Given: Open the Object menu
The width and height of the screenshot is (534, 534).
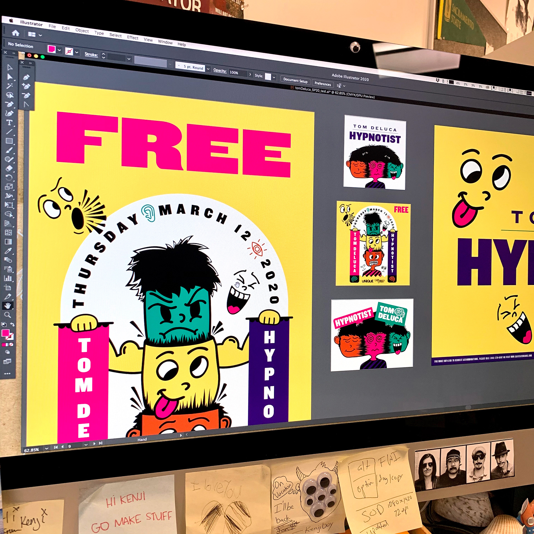Looking at the screenshot, I should (x=82, y=31).
